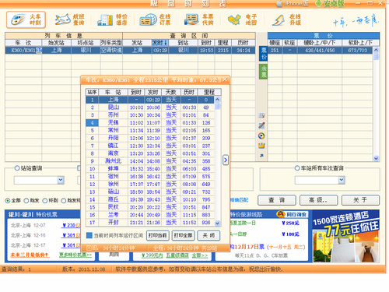Switch to the 票价 side tab

pos(264,54)
